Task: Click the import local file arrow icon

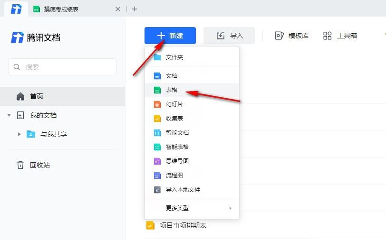Action: click(157, 190)
